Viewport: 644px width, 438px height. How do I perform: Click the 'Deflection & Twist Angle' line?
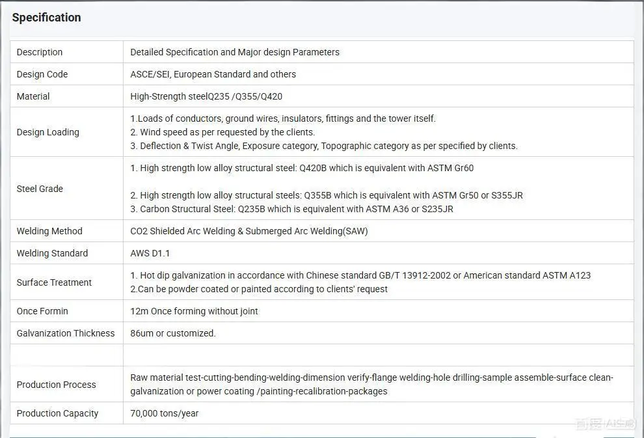coord(324,146)
